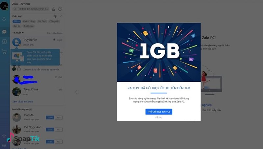Click Thêm button next to Đạt Mã
The width and height of the screenshot is (263, 149).
point(50,118)
